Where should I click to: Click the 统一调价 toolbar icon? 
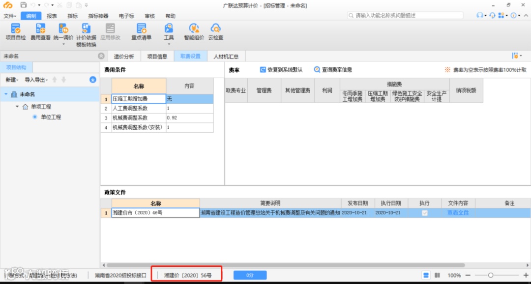click(63, 28)
